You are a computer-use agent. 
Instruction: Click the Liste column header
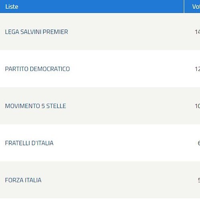tap(12, 6)
